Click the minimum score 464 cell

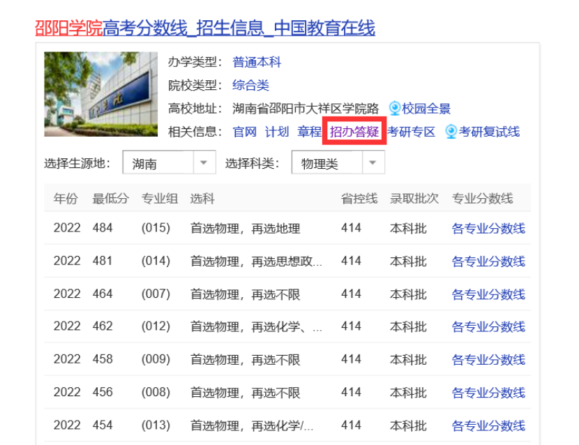[x=103, y=294]
